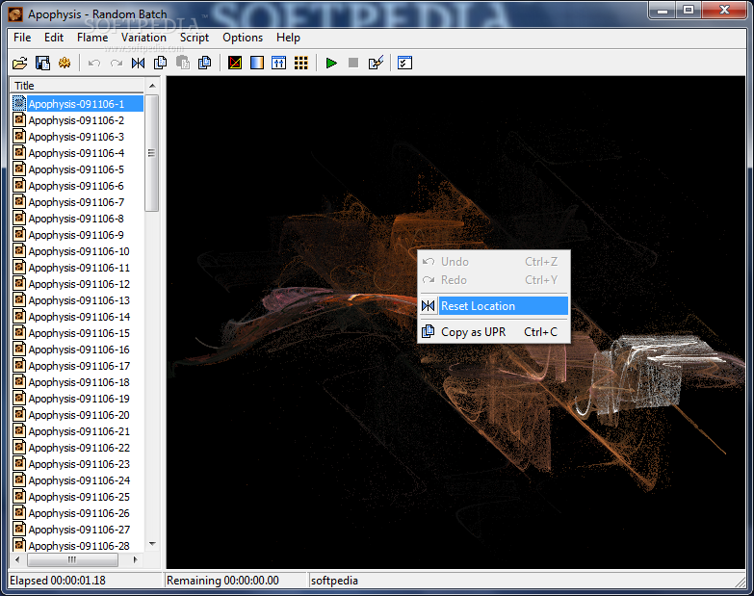This screenshot has width=754, height=596.
Task: Click the Paste toolbar icon
Action: click(x=183, y=63)
